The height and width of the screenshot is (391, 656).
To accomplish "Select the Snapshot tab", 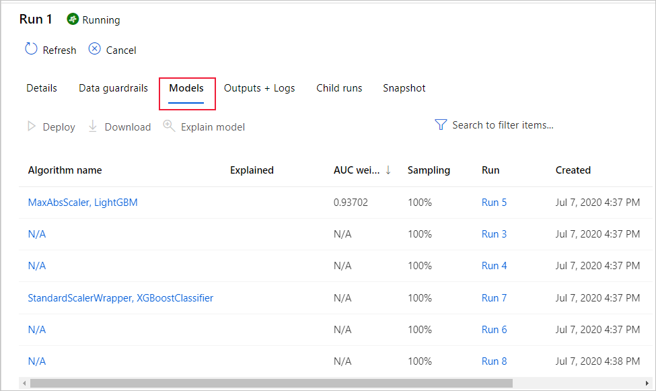I will point(404,88).
